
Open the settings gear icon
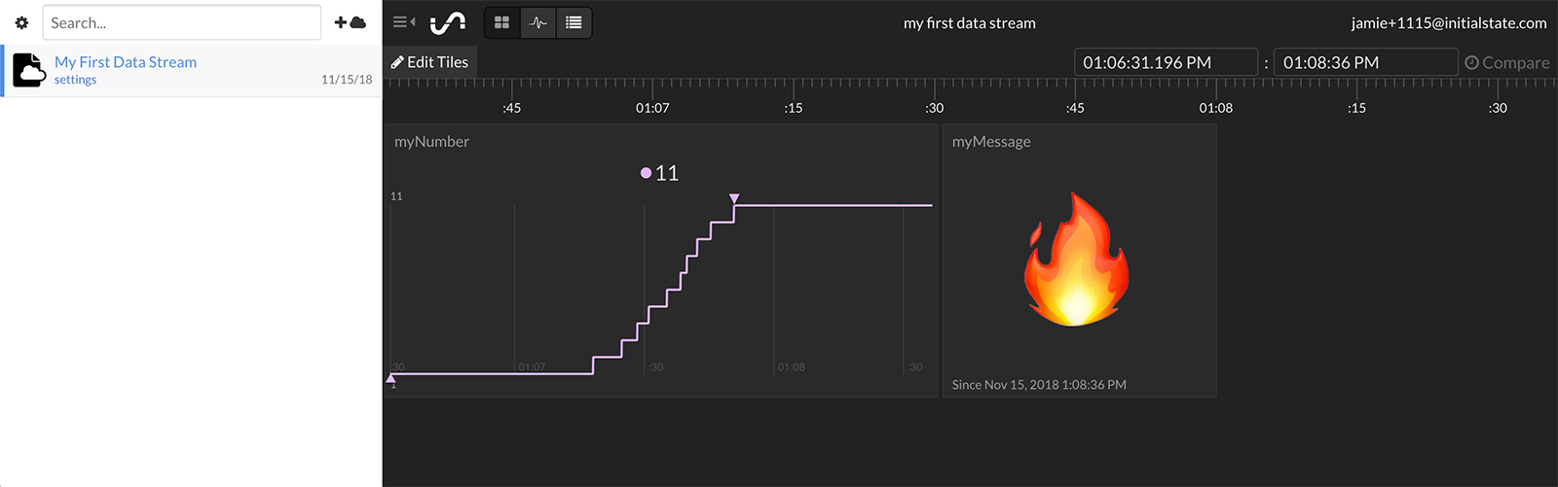pos(21,22)
